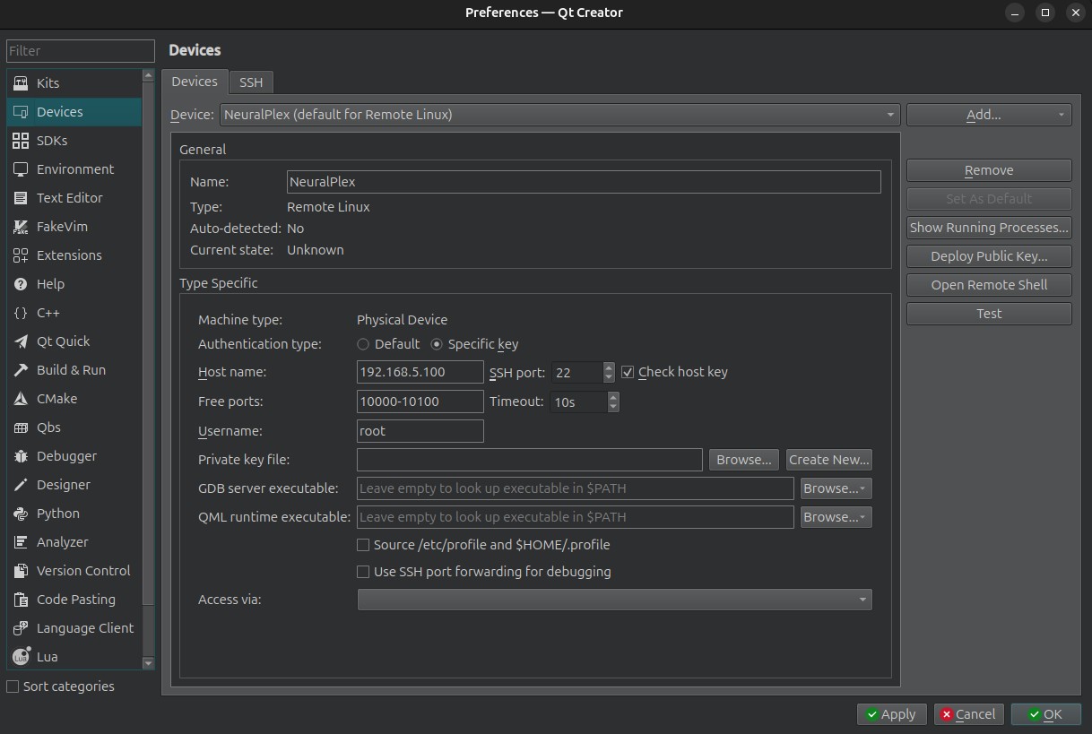Select the CMake triangle icon

coord(21,399)
